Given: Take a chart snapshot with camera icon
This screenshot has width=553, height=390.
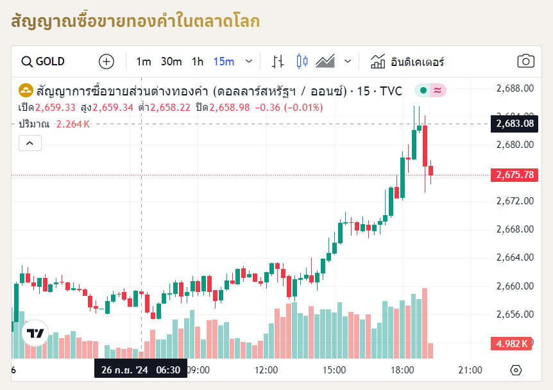Looking at the screenshot, I should click(x=525, y=61).
